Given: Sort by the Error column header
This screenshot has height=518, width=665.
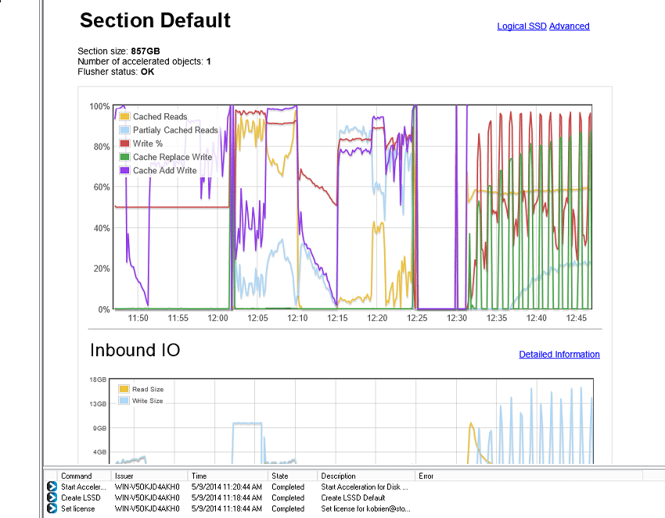Looking at the screenshot, I should 529,476.
